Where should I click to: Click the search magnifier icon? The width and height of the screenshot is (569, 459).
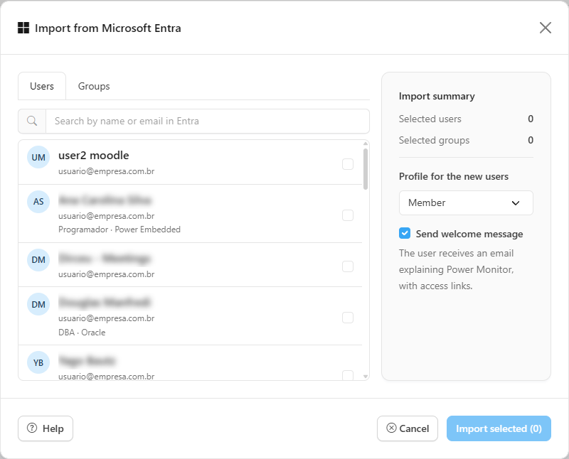coord(32,121)
